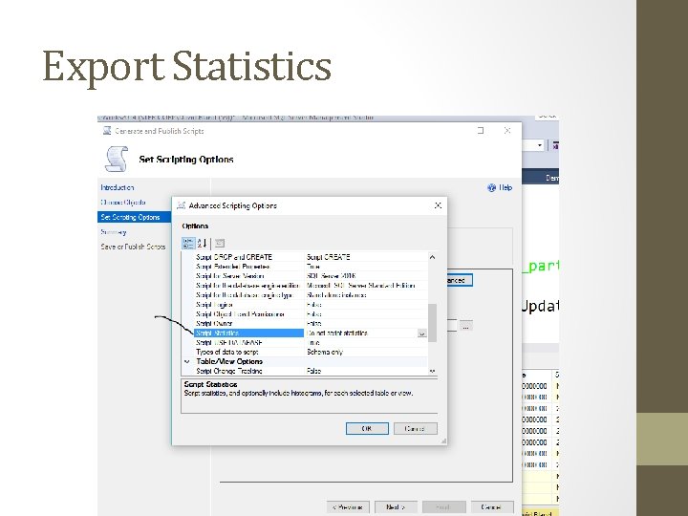Open the toolbar dropdown in Management Studio background
Image resolution: width=688 pixels, height=516 pixels.
(x=540, y=145)
